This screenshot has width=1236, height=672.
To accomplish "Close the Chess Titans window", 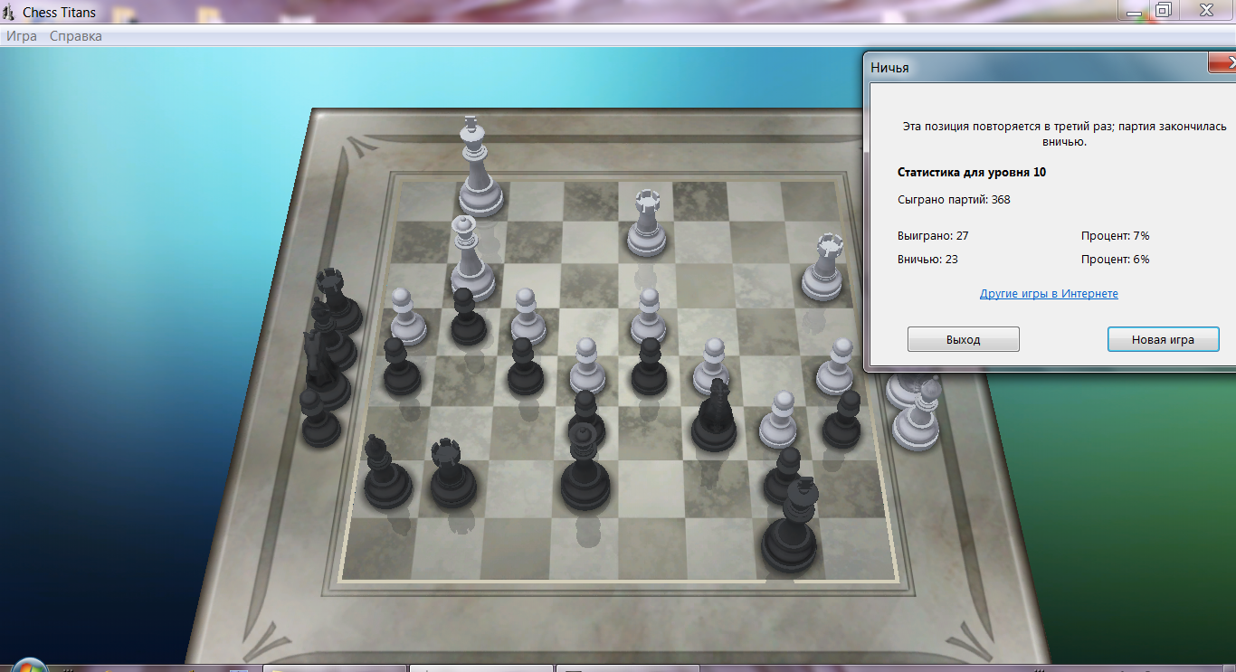I will [x=1206, y=10].
